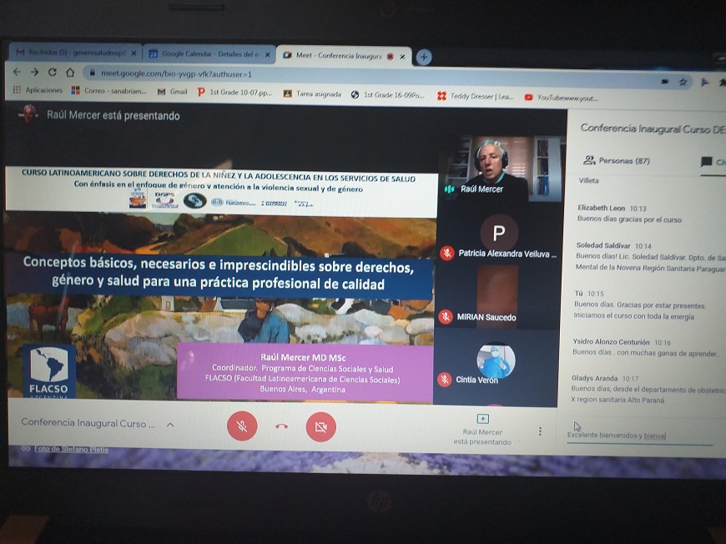Viewport: 726px width, 544px height.
Task: Open the Correo - sanabriam bookmark
Action: coord(109,91)
